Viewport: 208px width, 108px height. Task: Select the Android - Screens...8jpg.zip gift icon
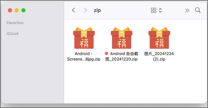[x=84, y=38]
